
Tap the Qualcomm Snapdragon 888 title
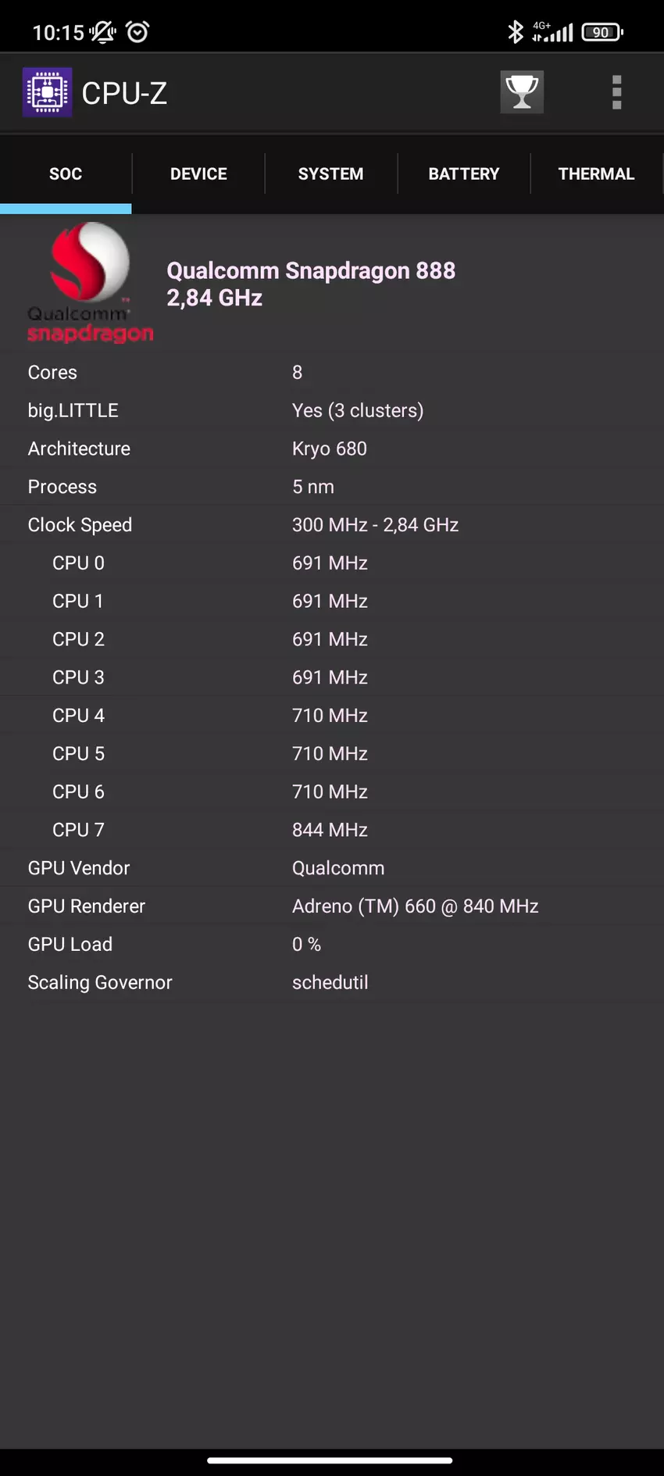[311, 271]
